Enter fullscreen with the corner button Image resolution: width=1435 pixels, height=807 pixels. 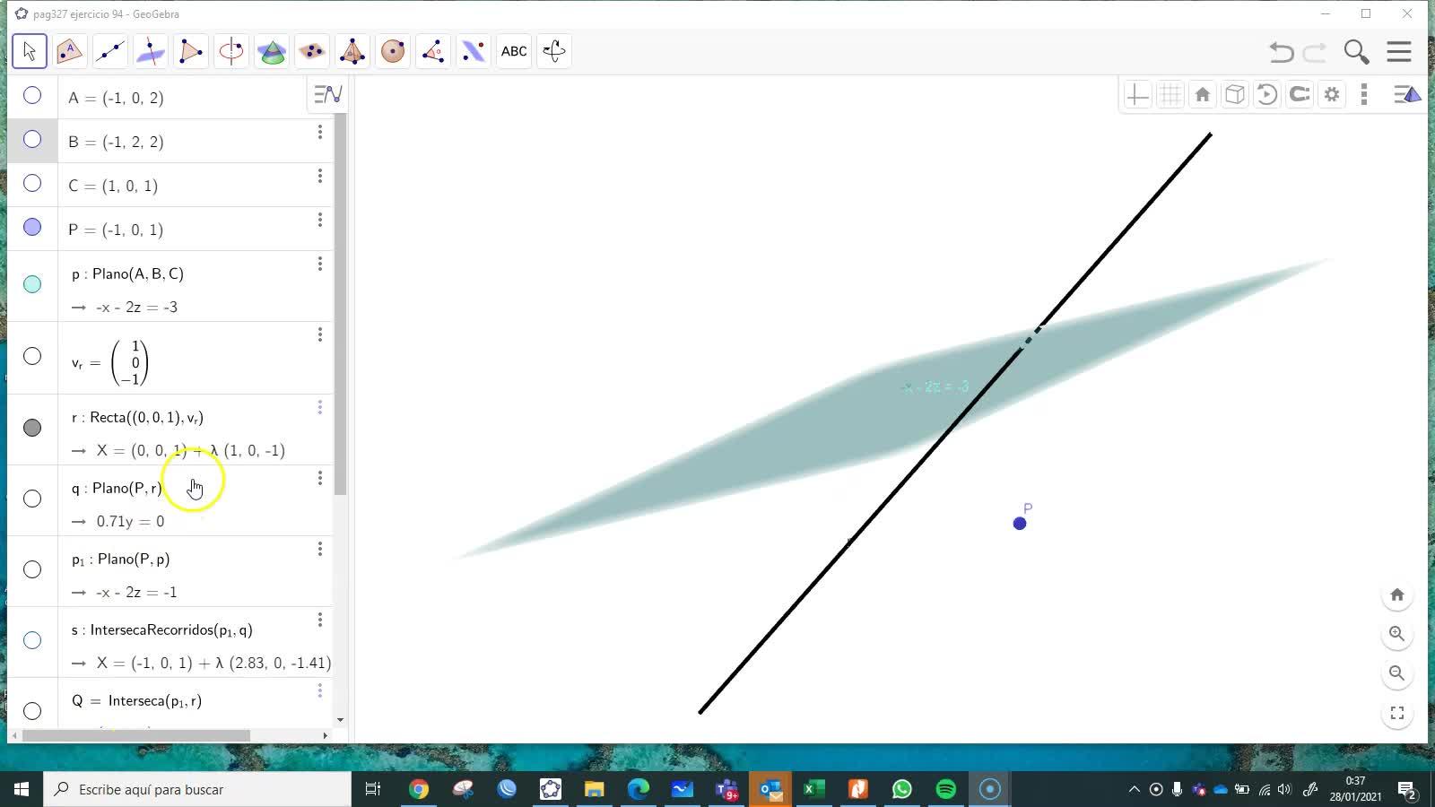(x=1396, y=713)
